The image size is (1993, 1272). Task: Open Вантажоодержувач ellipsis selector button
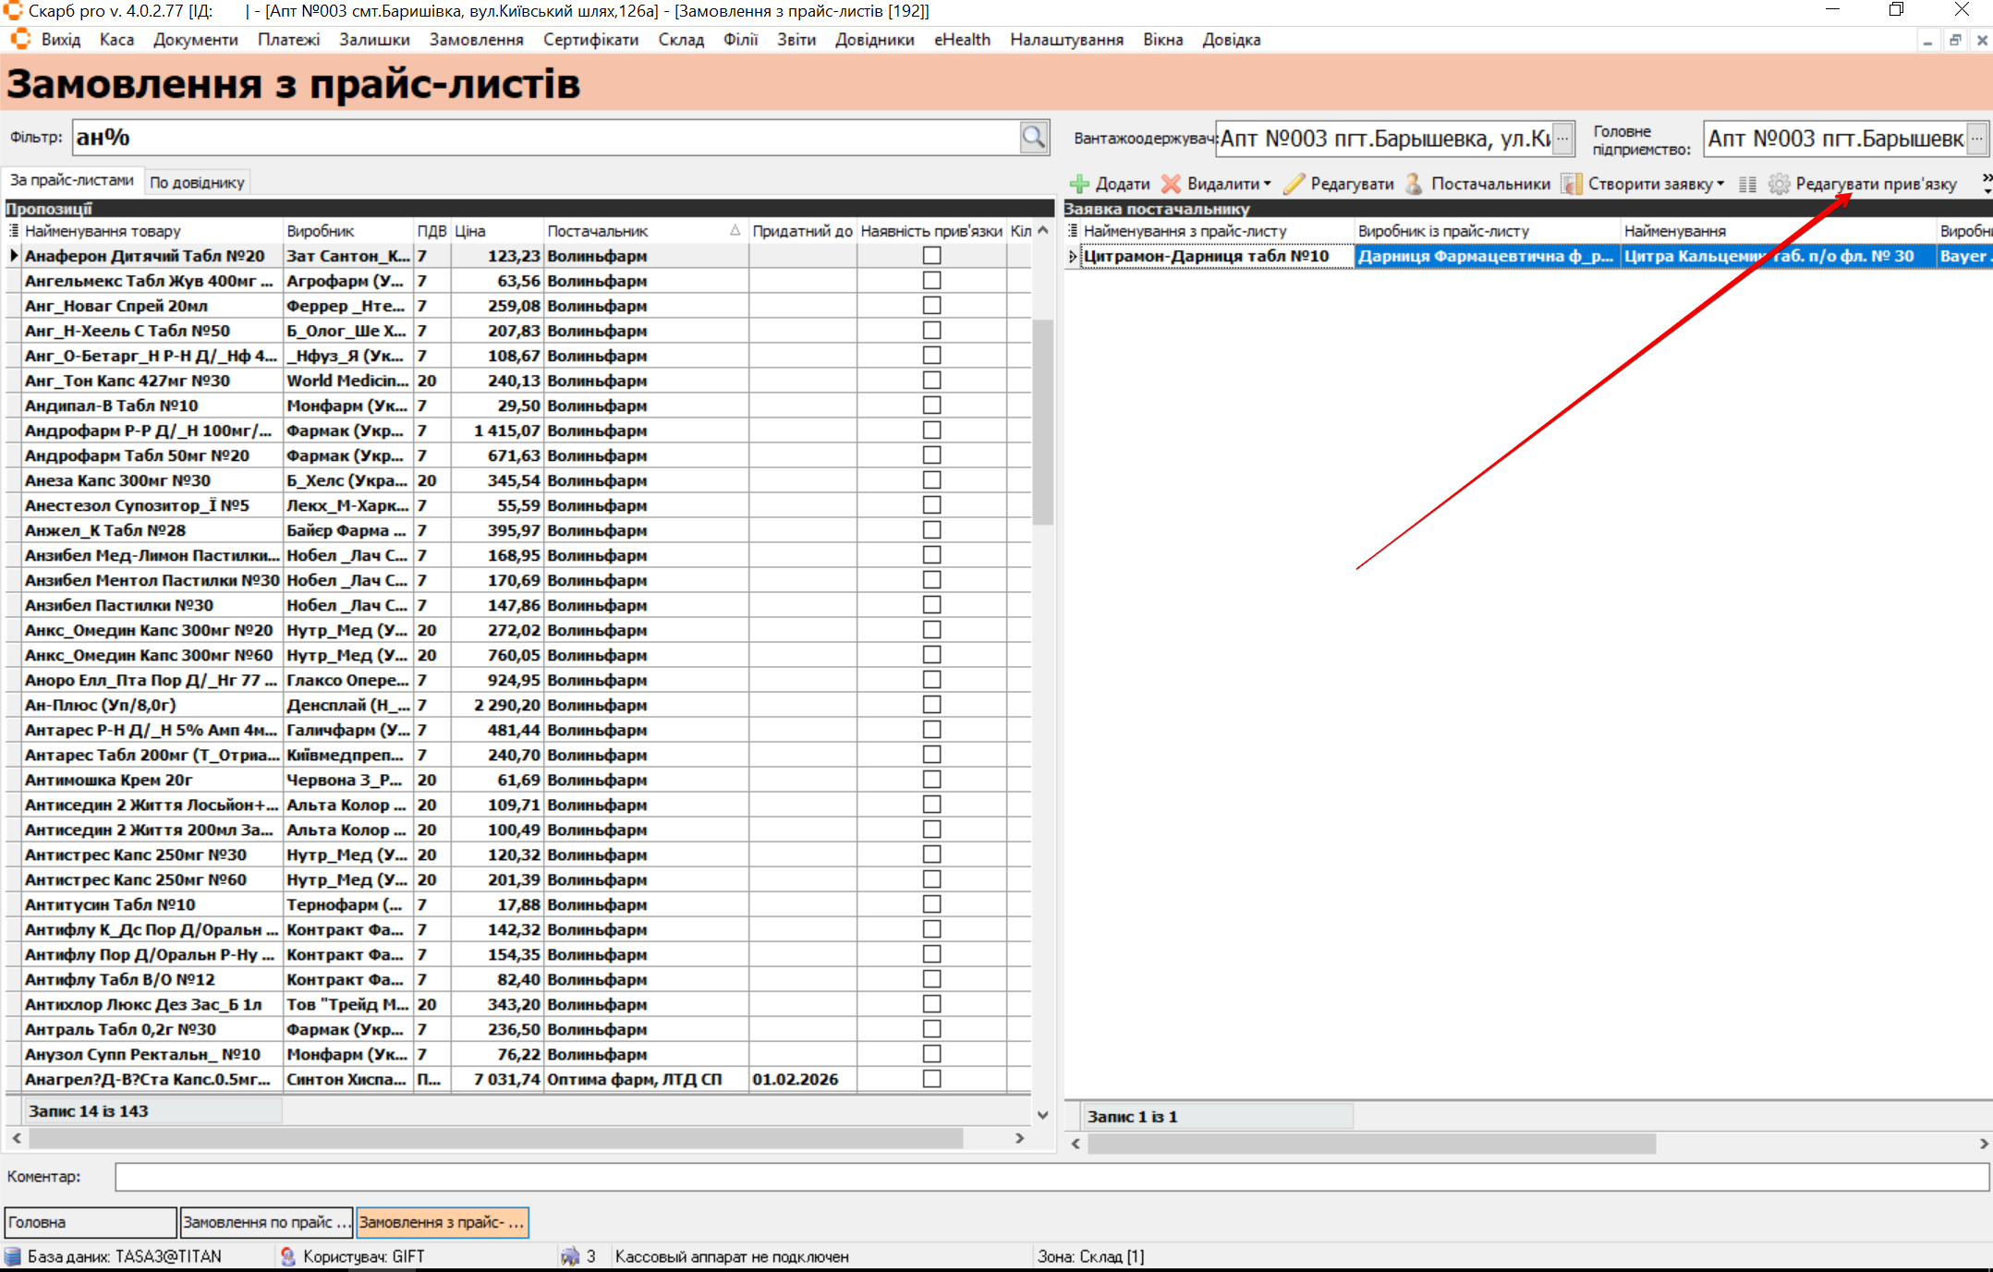(1562, 139)
